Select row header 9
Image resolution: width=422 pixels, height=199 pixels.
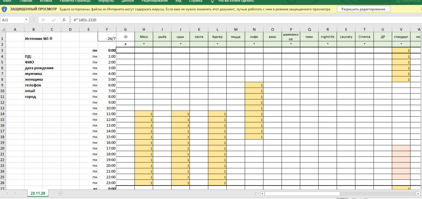[3, 85]
